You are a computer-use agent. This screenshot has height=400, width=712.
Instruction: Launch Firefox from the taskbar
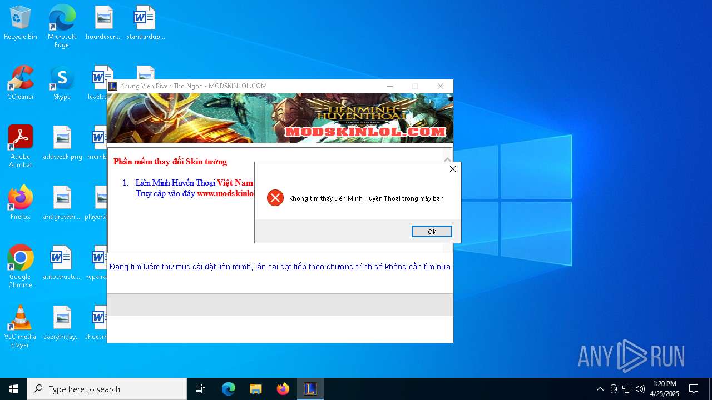tap(283, 389)
